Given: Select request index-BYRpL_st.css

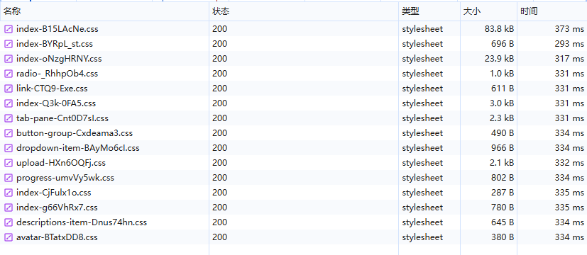Looking at the screenshot, I should point(54,44).
